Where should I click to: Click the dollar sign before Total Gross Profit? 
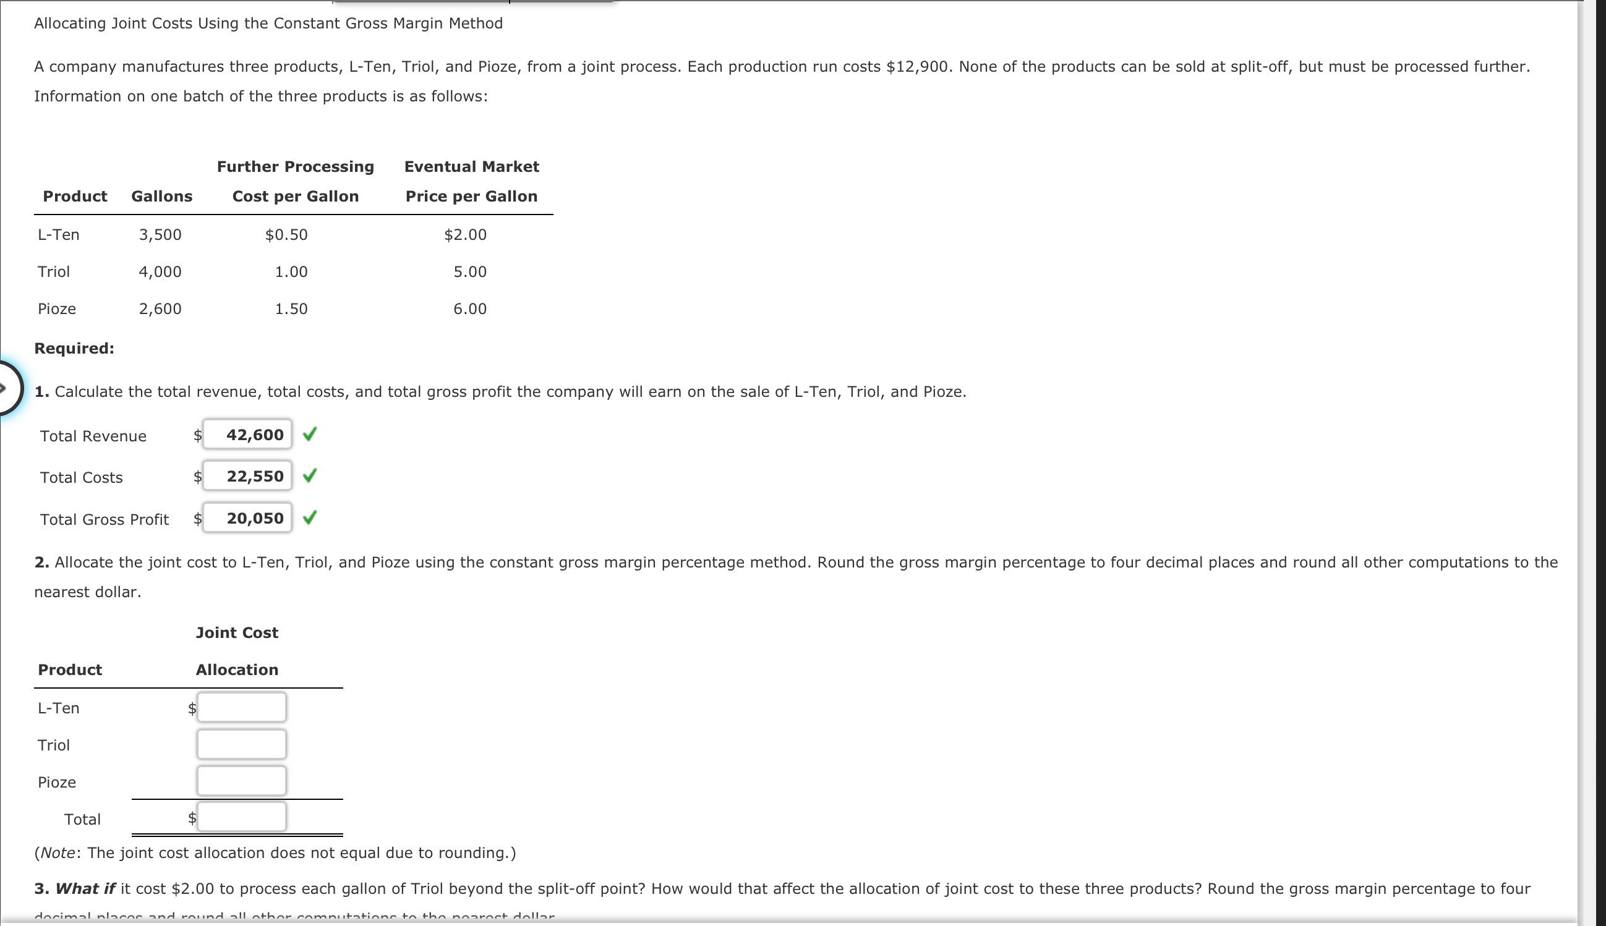click(197, 519)
